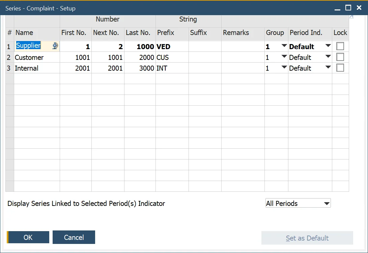368x253 pixels.
Task: Open Period Ind. dropdown for Internal row
Action: [x=328, y=68]
